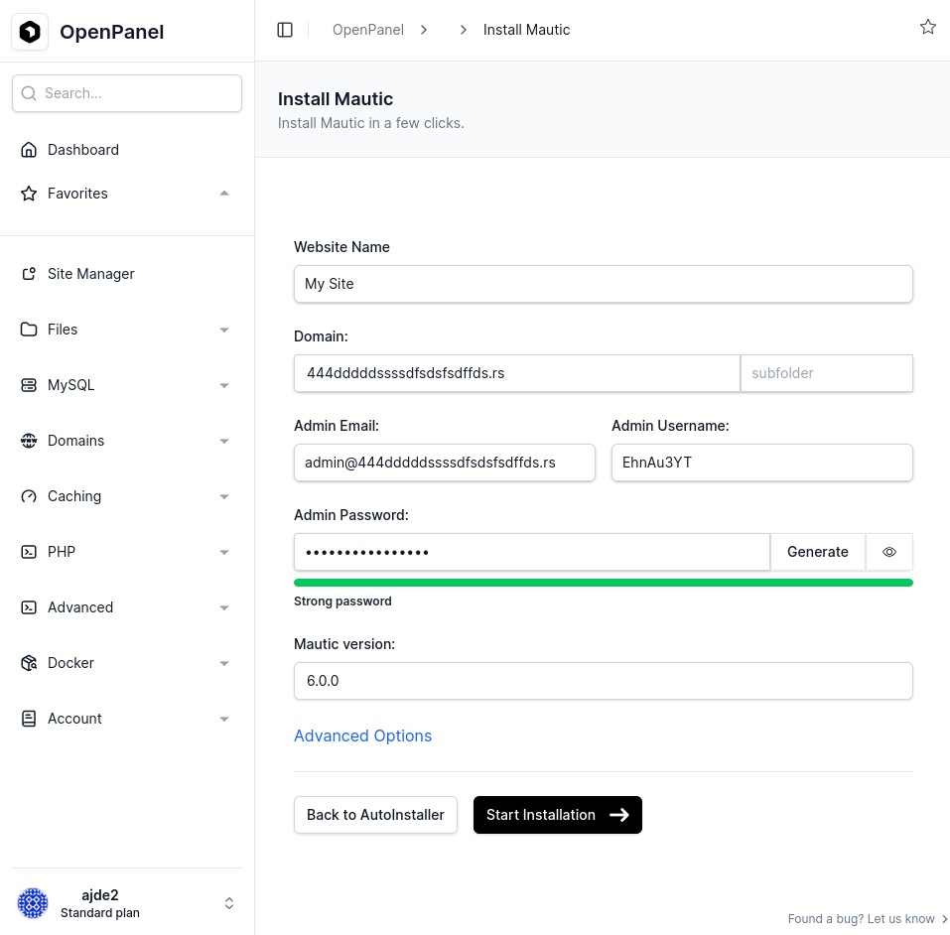Click the Website Name input field
Screen dimensions: 950x935
pyautogui.click(x=604, y=284)
